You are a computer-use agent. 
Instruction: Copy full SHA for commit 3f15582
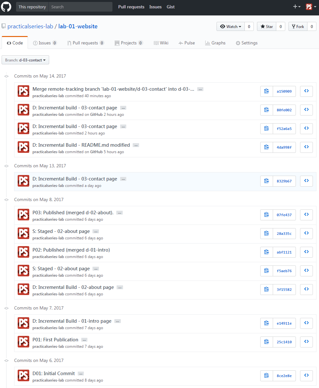click(x=267, y=289)
